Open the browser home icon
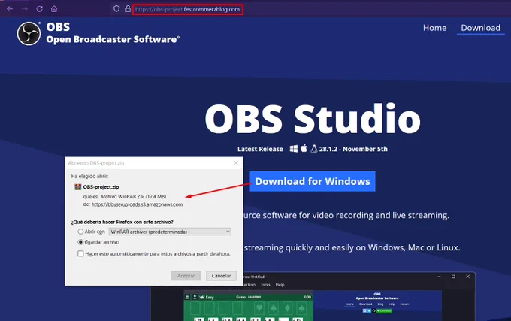The image size is (511, 321). [x=54, y=9]
